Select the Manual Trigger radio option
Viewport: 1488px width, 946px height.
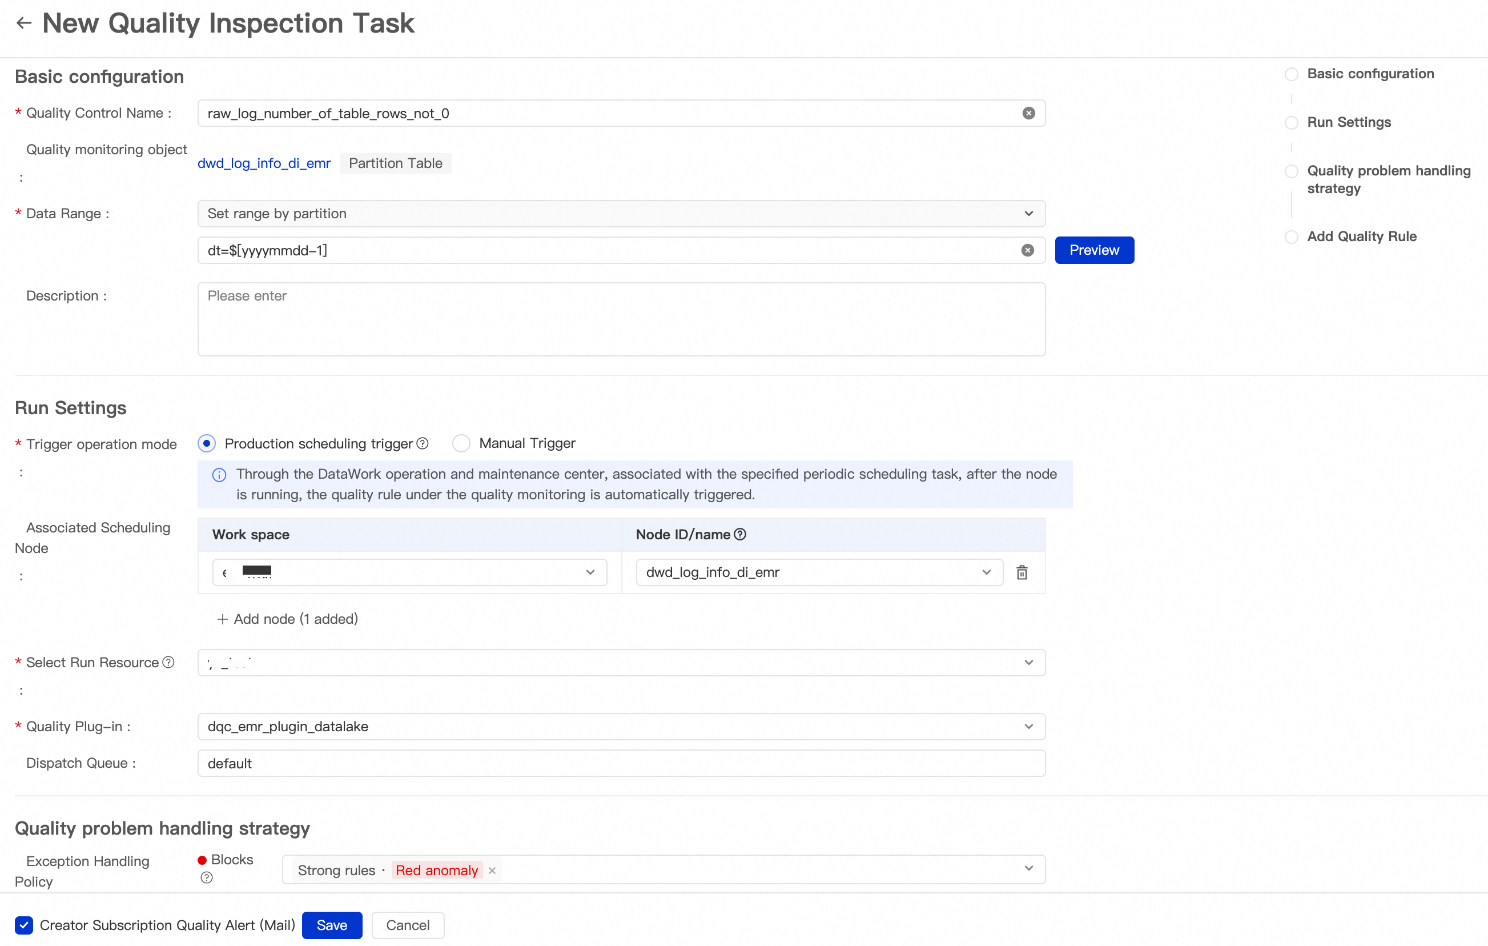coord(461,443)
